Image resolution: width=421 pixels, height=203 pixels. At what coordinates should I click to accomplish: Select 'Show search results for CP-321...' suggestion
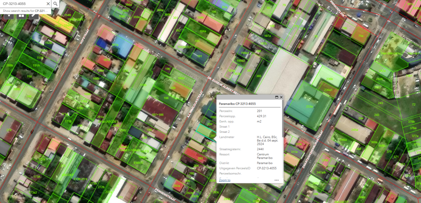pos(25,11)
